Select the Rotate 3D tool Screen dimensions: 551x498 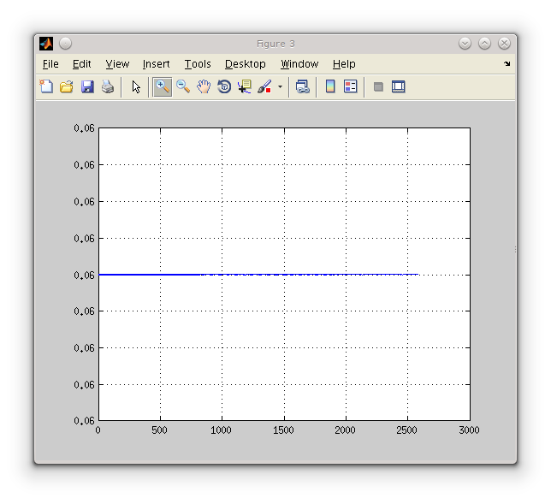tap(224, 86)
